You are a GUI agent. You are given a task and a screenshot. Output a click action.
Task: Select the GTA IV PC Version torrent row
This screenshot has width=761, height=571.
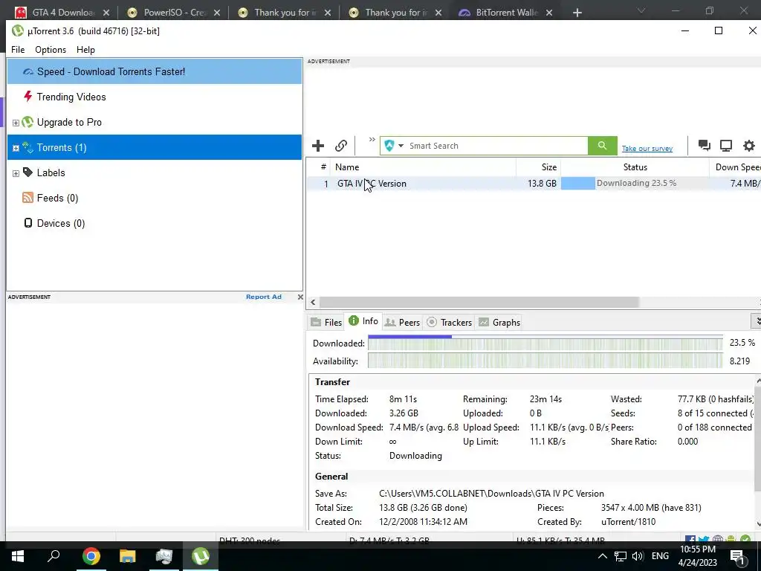pyautogui.click(x=534, y=184)
